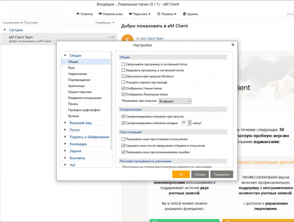Decrease sync minutes with down spinner
Viewport: 294px width, 222px height.
189,124
